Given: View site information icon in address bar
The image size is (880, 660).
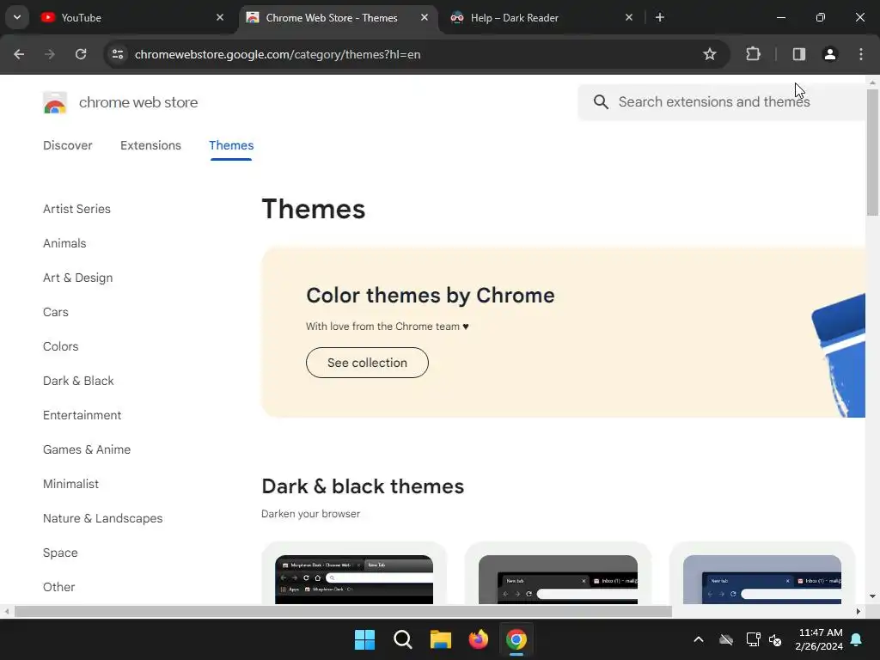Looking at the screenshot, I should [x=118, y=54].
